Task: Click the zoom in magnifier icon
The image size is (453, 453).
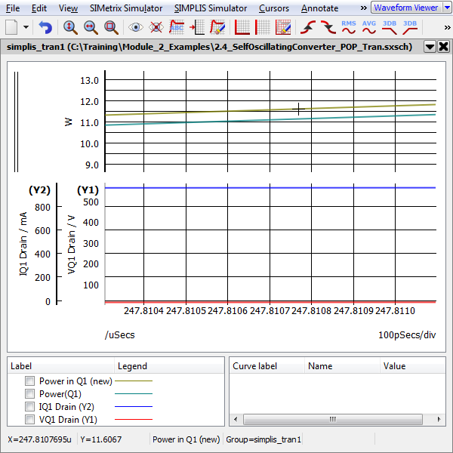Action: click(x=70, y=27)
